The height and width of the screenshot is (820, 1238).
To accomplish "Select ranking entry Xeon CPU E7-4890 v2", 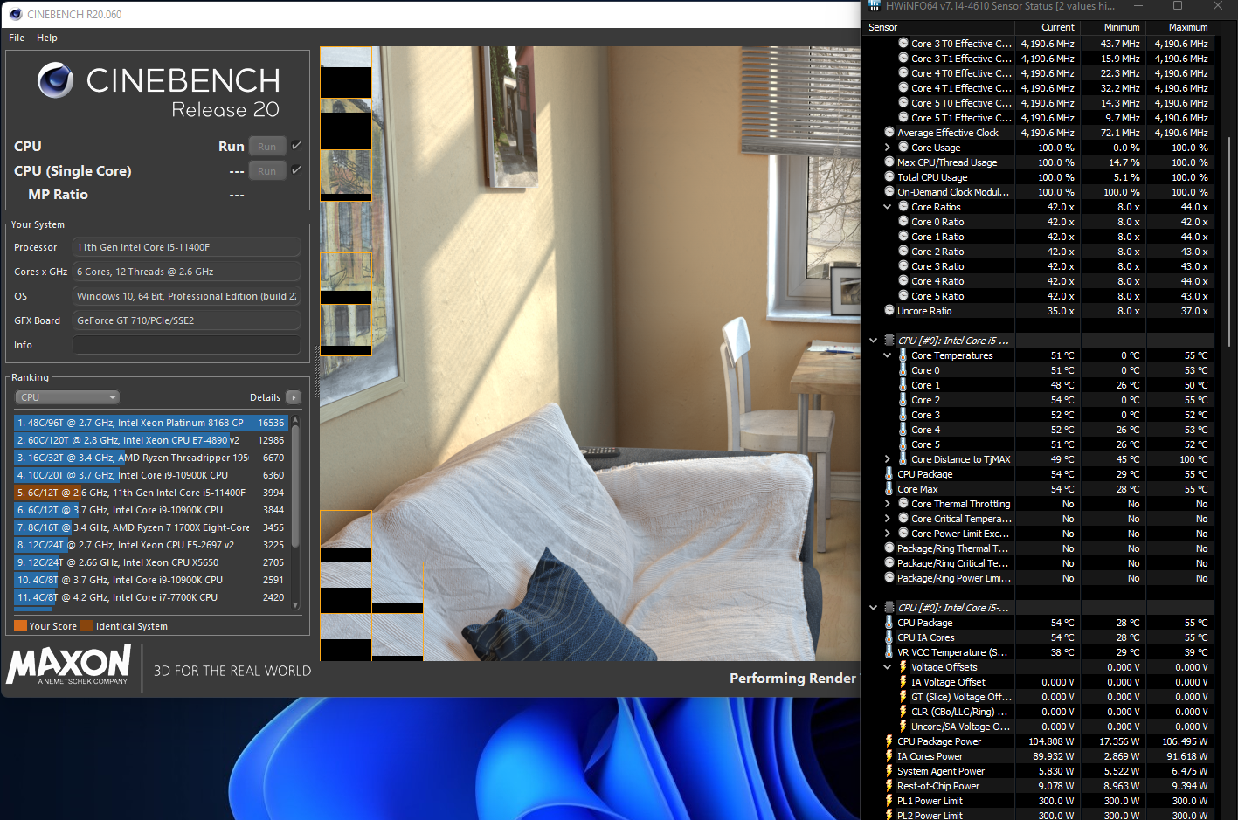I will pos(151,440).
